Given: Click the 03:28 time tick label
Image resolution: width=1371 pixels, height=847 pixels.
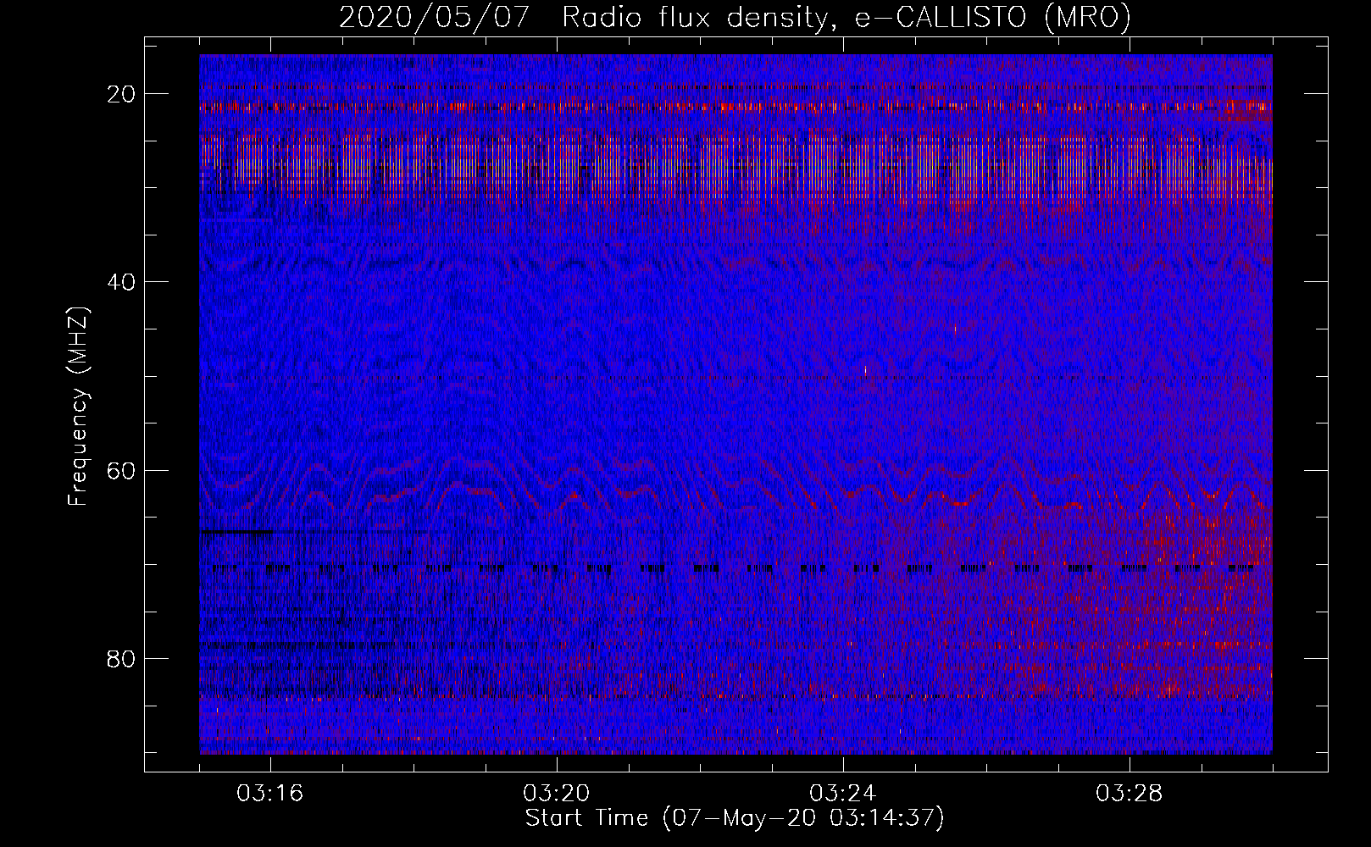Looking at the screenshot, I should tap(1130, 794).
